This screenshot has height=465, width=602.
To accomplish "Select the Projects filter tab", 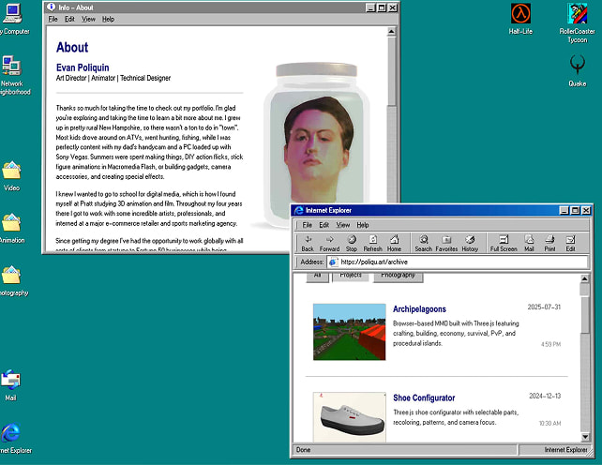I will coord(351,276).
